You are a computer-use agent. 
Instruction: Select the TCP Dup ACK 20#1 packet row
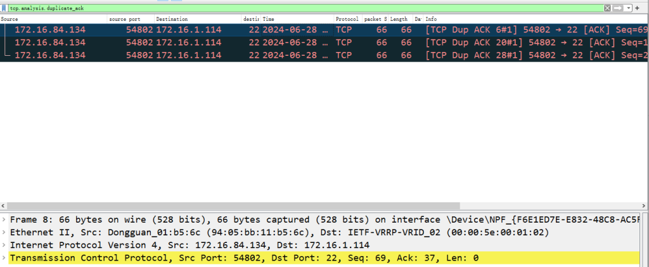317,42
